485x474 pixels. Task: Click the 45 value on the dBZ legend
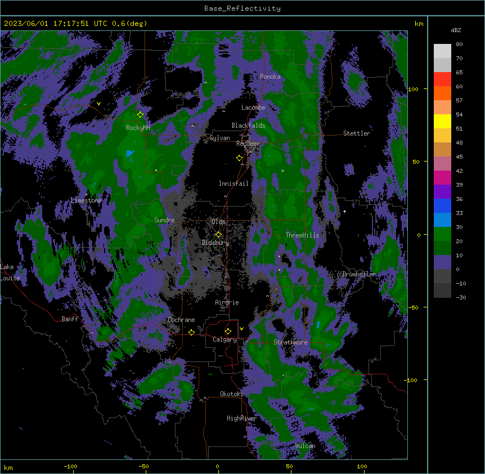(x=459, y=157)
